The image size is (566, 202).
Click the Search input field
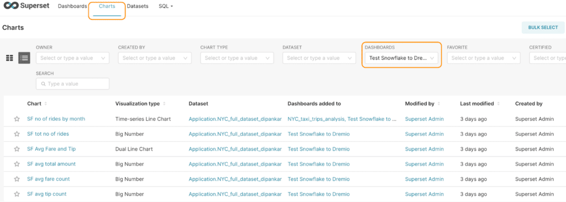(72, 84)
